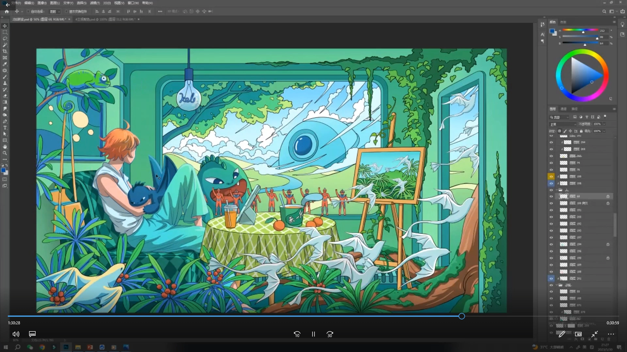This screenshot has width=627, height=352.
Task: Select the Eyedropper tool
Action: click(5, 64)
